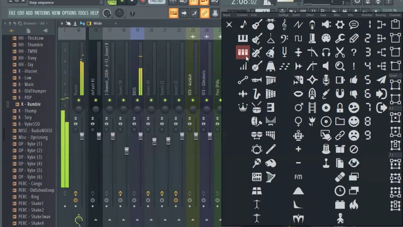Open the EDIT menu
The width and height of the screenshot is (403, 227).
21,13
